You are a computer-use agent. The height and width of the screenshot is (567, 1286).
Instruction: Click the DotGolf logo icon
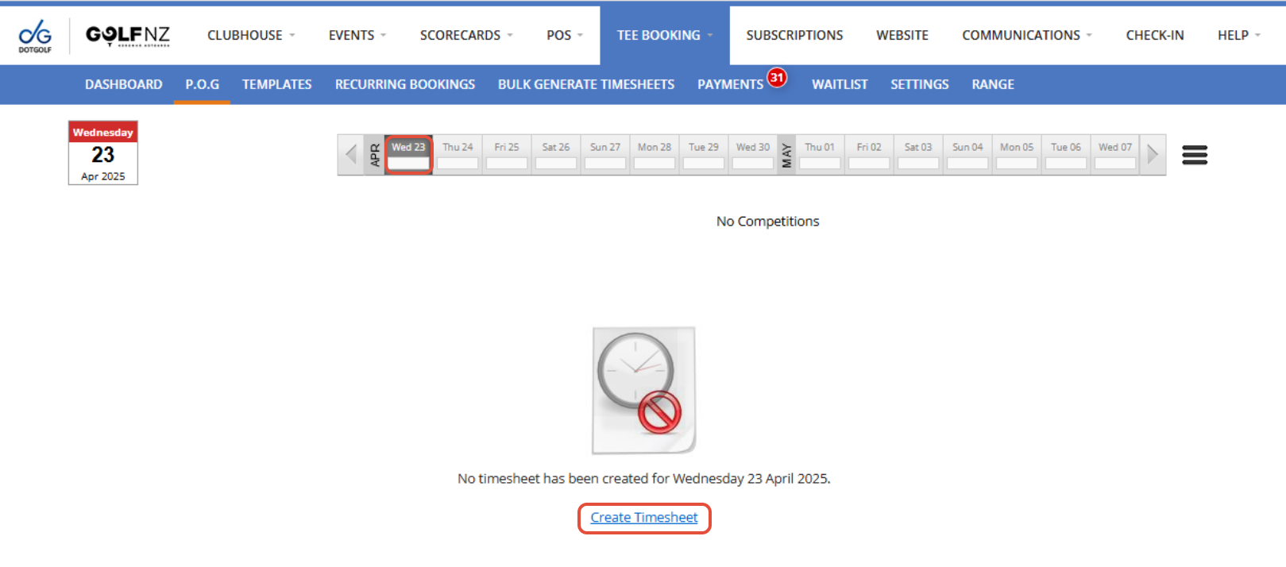35,36
